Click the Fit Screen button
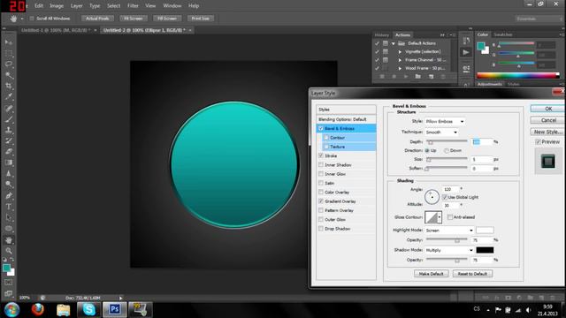 [134, 19]
